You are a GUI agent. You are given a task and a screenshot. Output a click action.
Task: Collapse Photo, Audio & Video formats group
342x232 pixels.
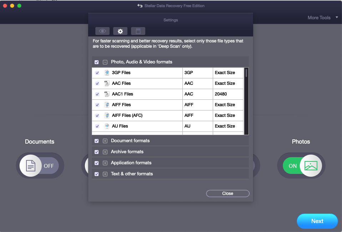(x=105, y=62)
